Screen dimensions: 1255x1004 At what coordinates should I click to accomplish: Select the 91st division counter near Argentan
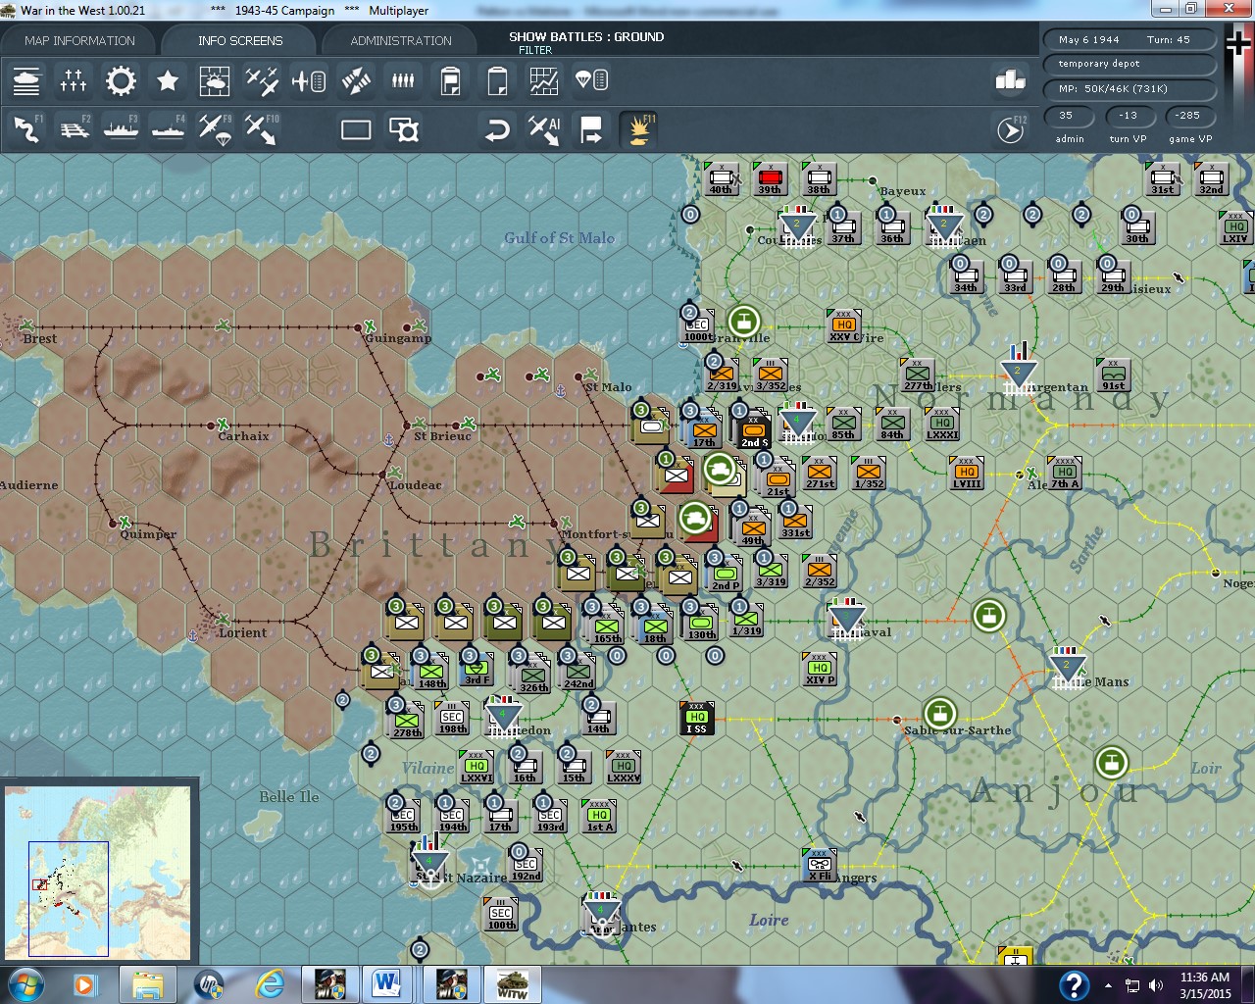pyautogui.click(x=1114, y=375)
